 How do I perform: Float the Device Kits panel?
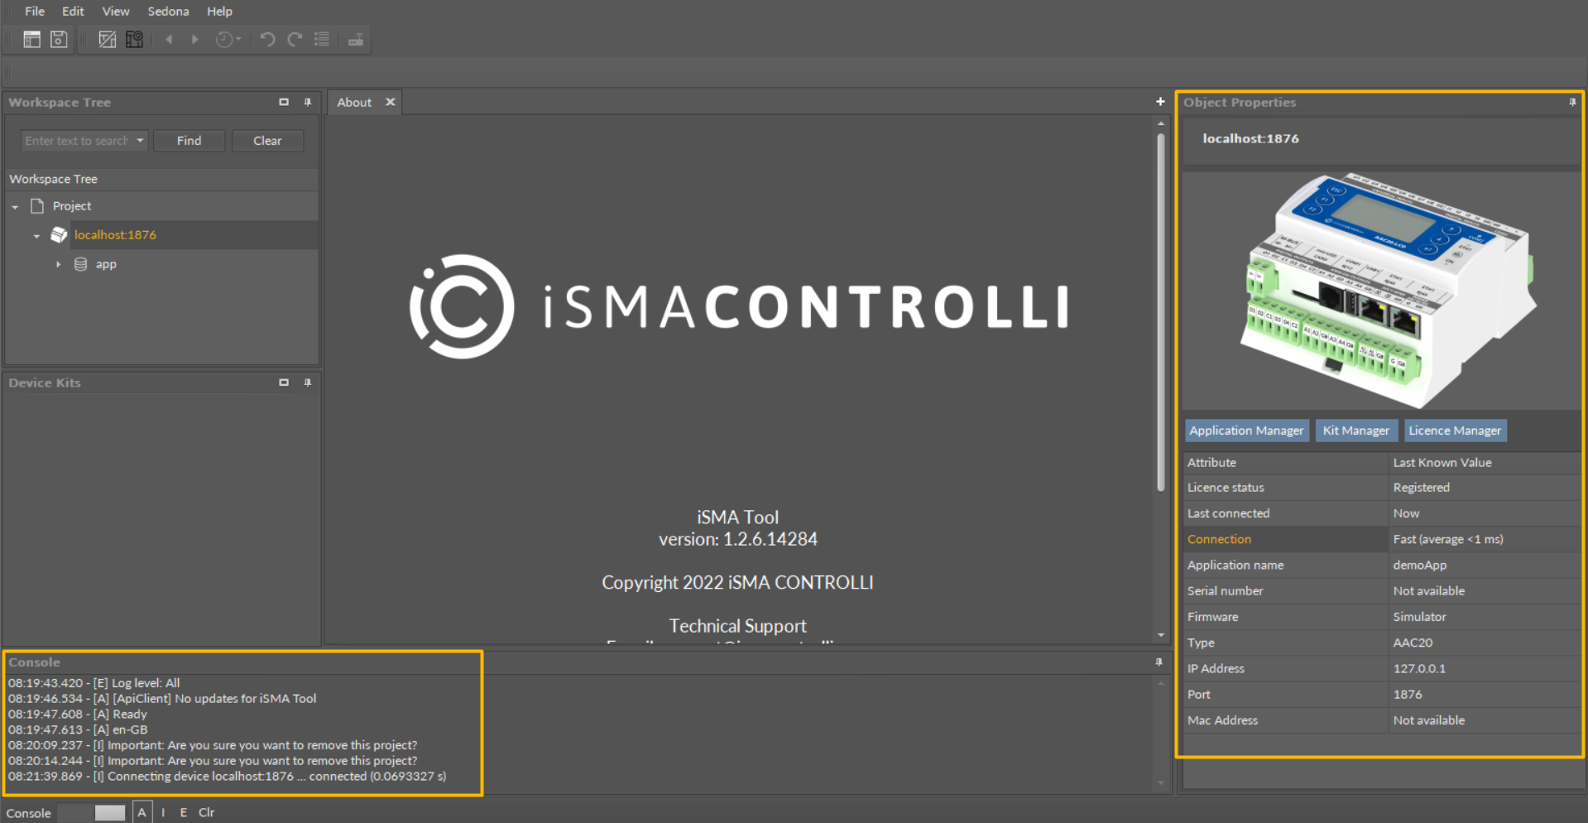284,383
